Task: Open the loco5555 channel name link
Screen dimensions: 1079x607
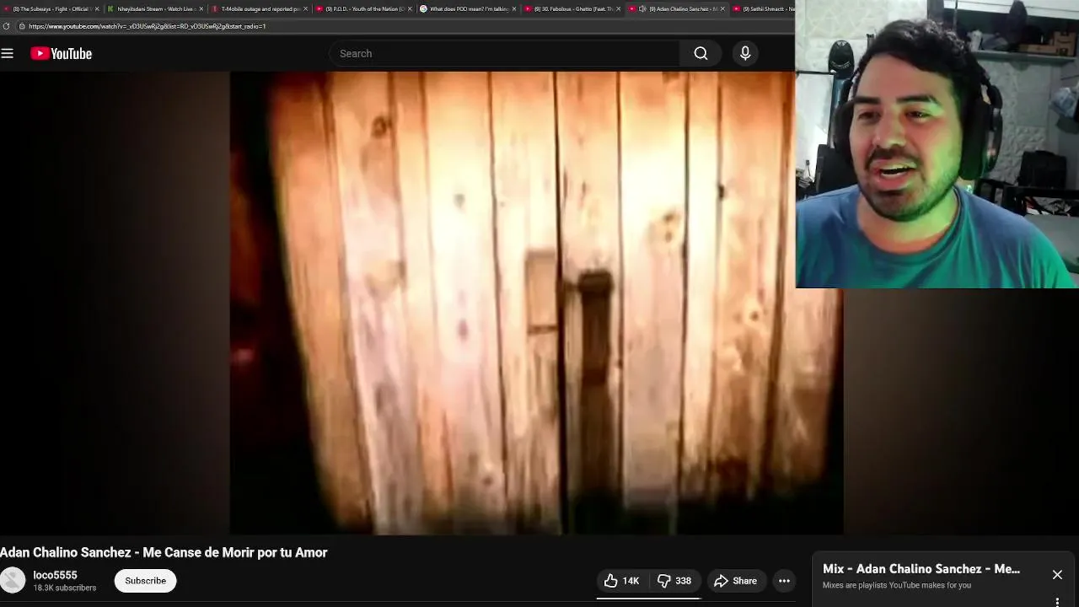Action: coord(55,575)
